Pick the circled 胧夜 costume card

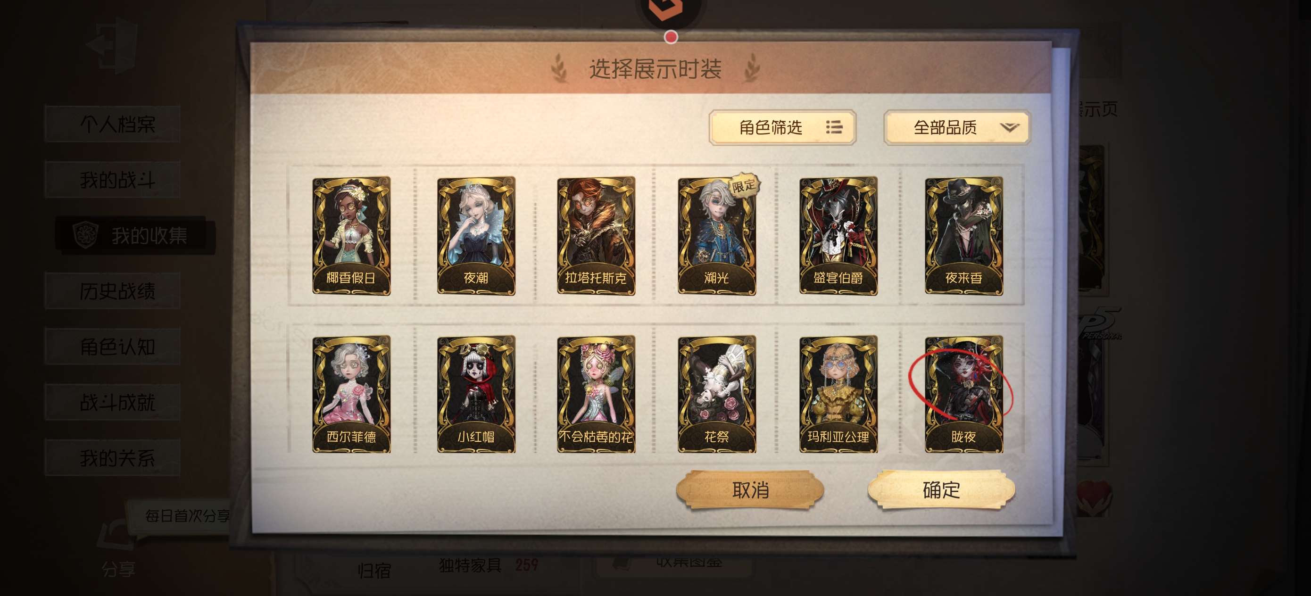[963, 394]
